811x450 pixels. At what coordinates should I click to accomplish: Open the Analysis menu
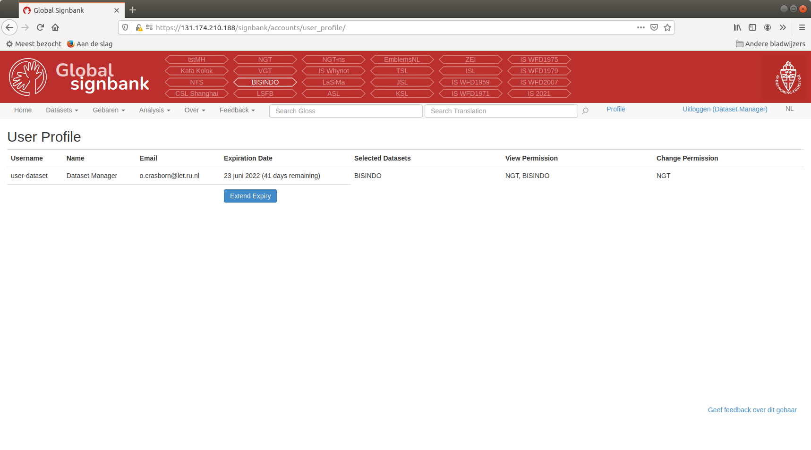[x=154, y=110]
